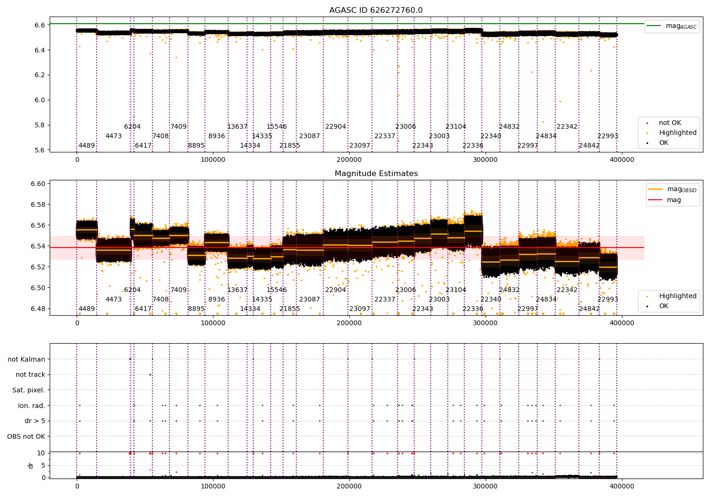Click the 'dr > 5' row label

click(35, 421)
